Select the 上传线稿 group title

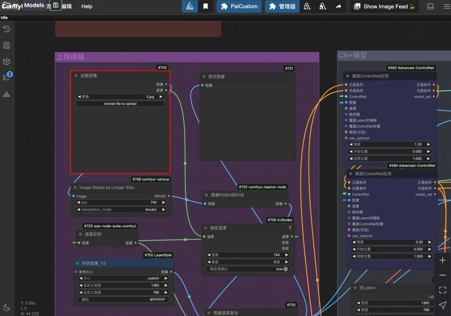coord(71,57)
